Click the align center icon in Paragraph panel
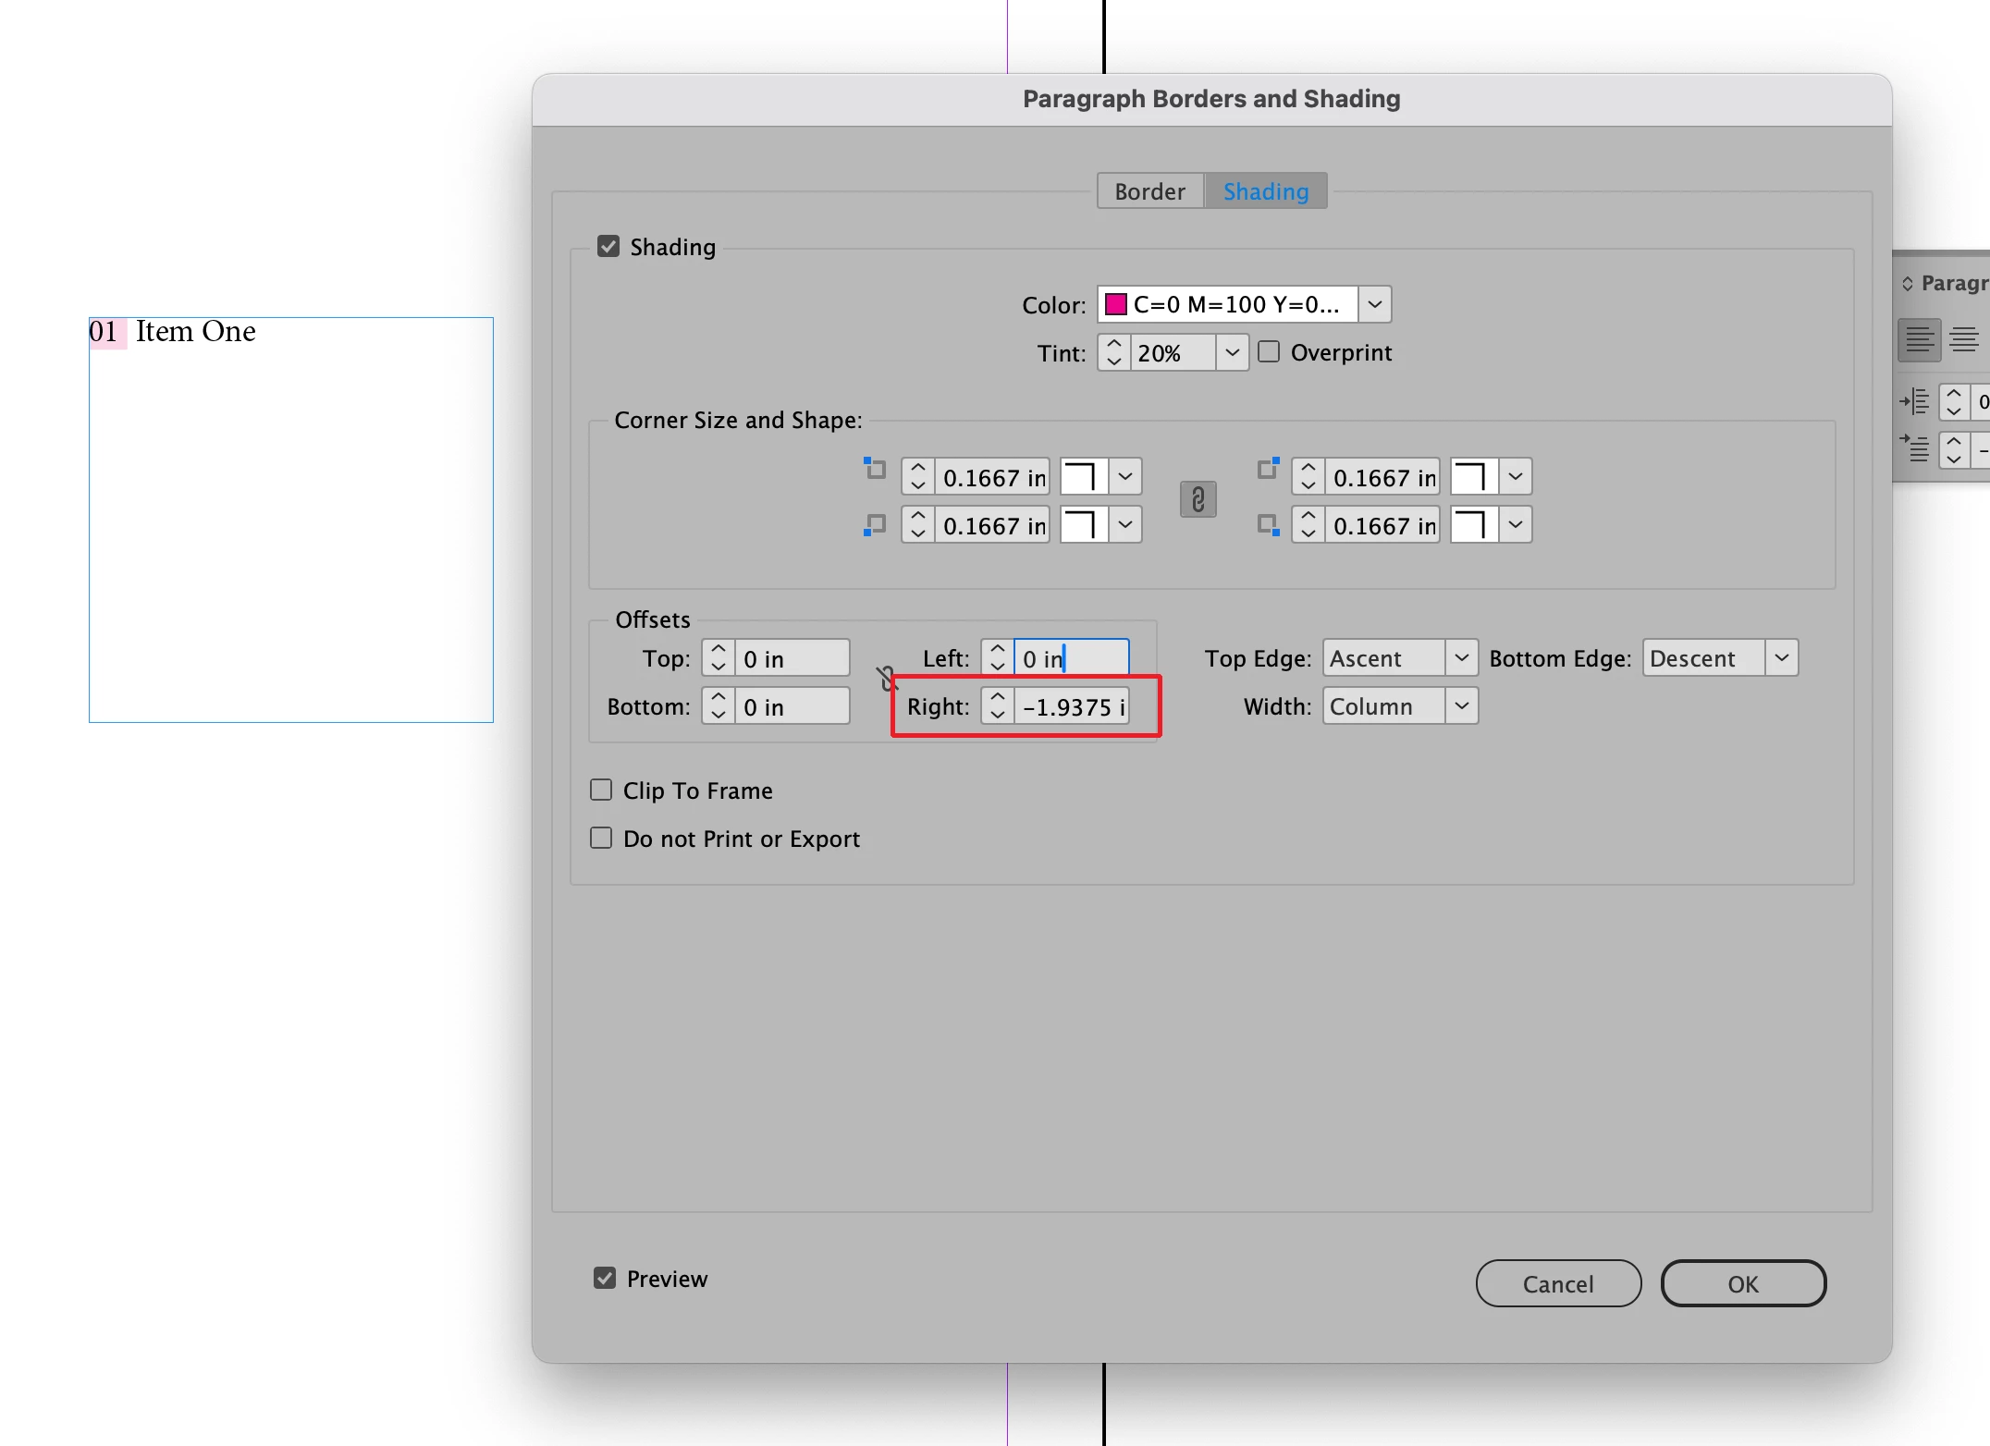 tap(1963, 340)
